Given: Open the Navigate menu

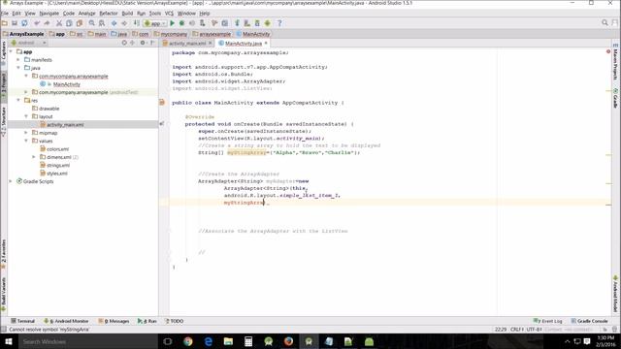Looking at the screenshot, I should (x=49, y=13).
